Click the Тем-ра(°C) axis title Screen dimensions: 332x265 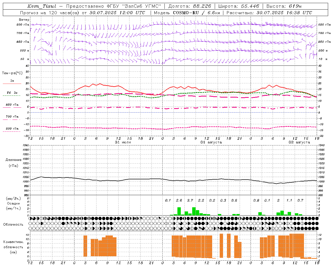pos(12,73)
